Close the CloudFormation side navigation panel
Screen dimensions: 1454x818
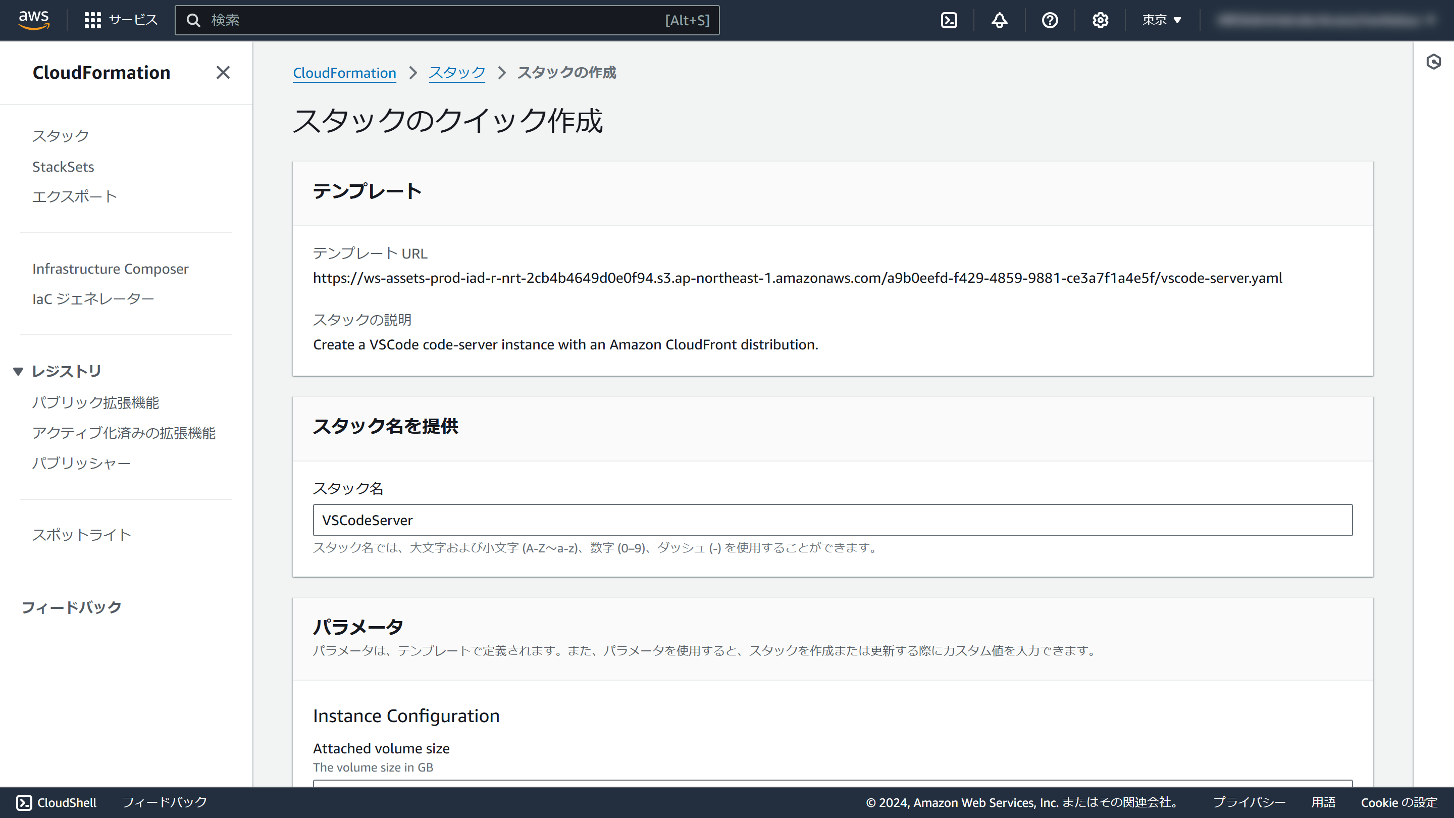[223, 72]
